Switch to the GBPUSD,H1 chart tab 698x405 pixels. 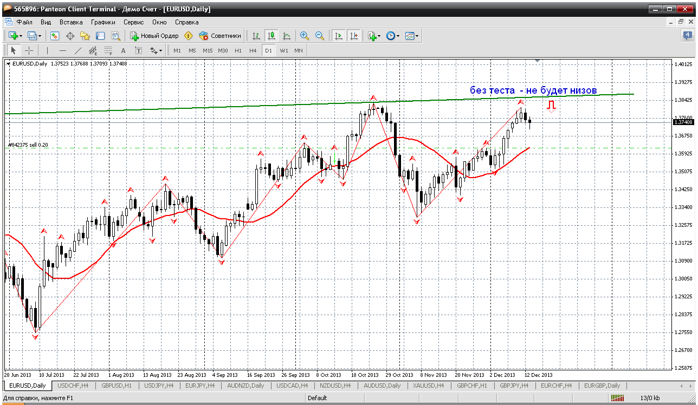[x=116, y=386]
